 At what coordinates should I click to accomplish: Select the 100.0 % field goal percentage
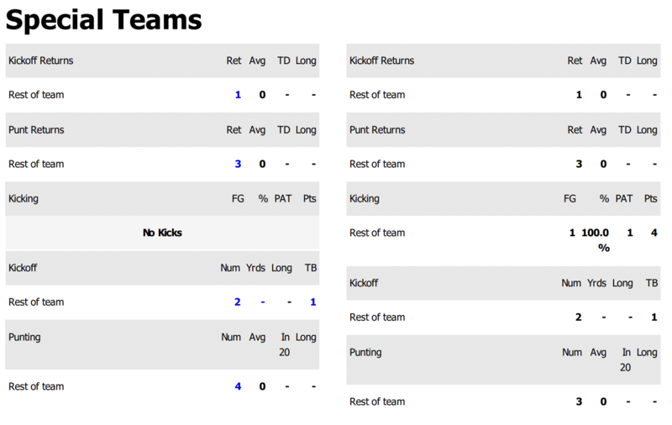tap(596, 239)
